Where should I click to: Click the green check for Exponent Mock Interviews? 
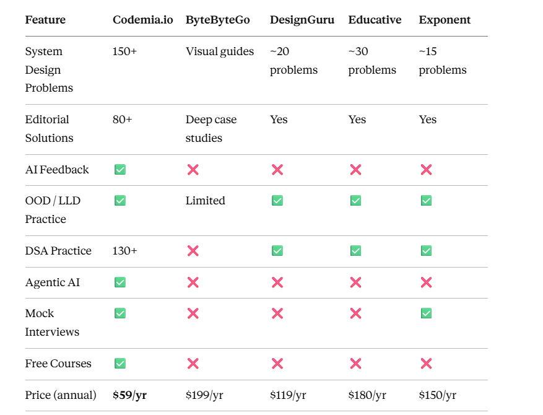(427, 313)
